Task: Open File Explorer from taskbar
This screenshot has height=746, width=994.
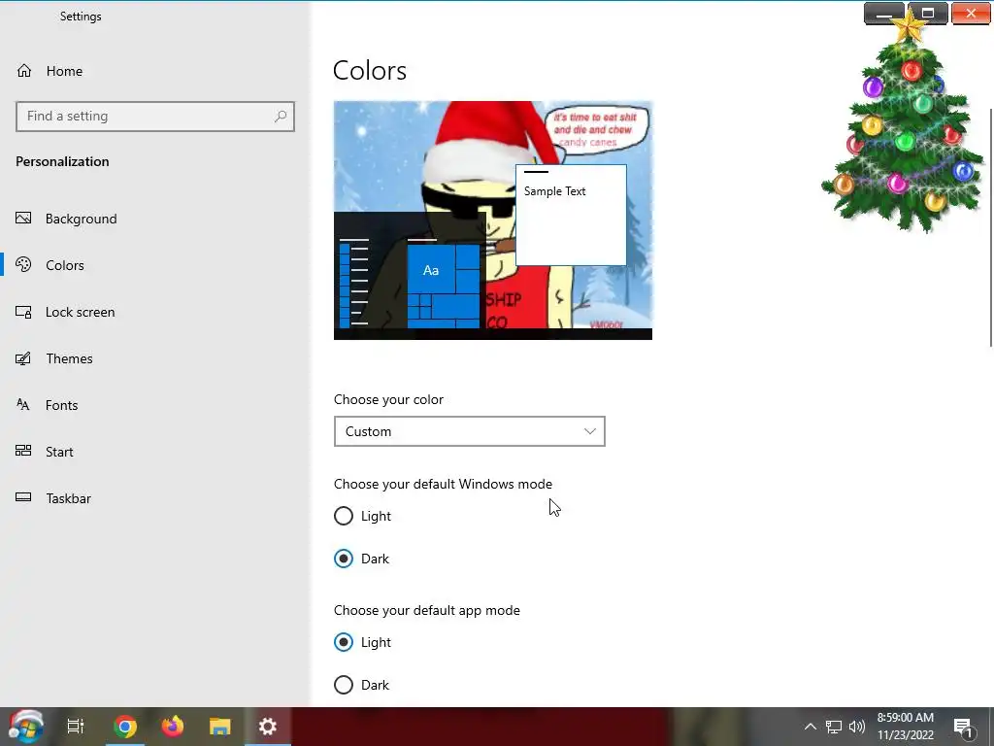Action: (220, 727)
